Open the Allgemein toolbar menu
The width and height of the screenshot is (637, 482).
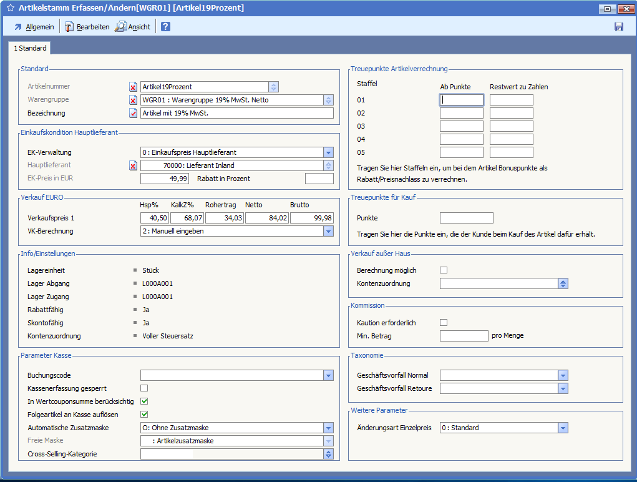point(34,27)
